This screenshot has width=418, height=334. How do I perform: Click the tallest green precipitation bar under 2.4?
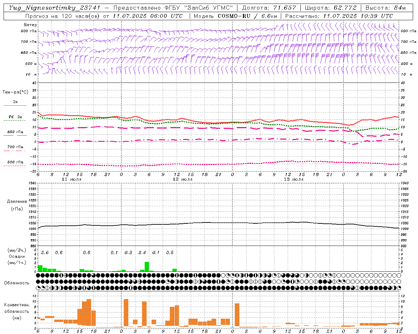147,266
